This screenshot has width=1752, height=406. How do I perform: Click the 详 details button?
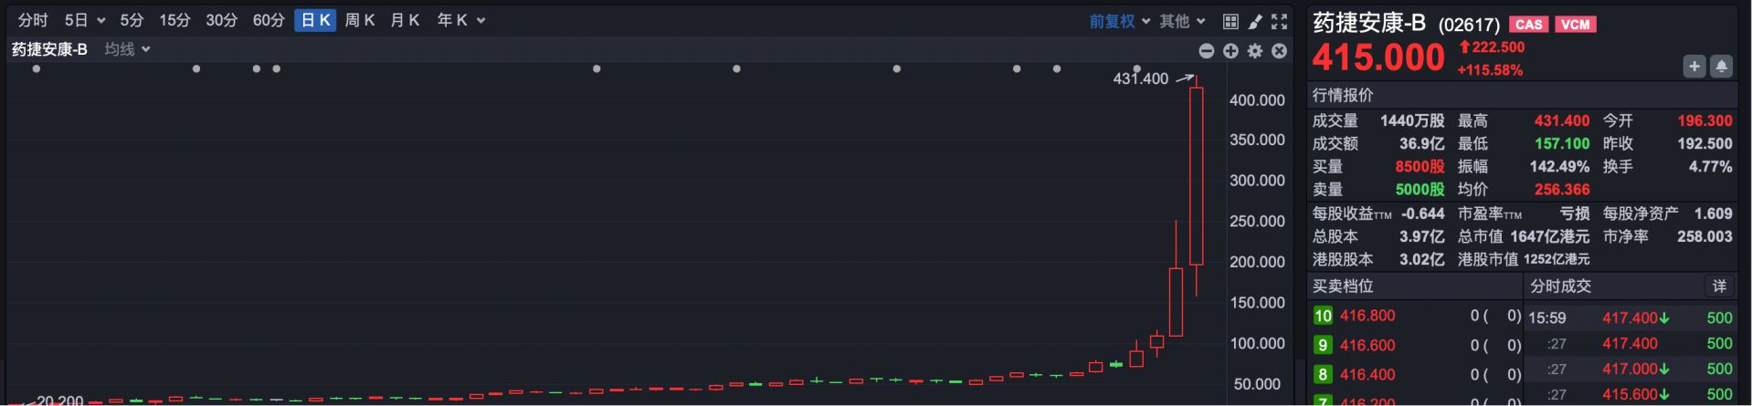(1719, 286)
